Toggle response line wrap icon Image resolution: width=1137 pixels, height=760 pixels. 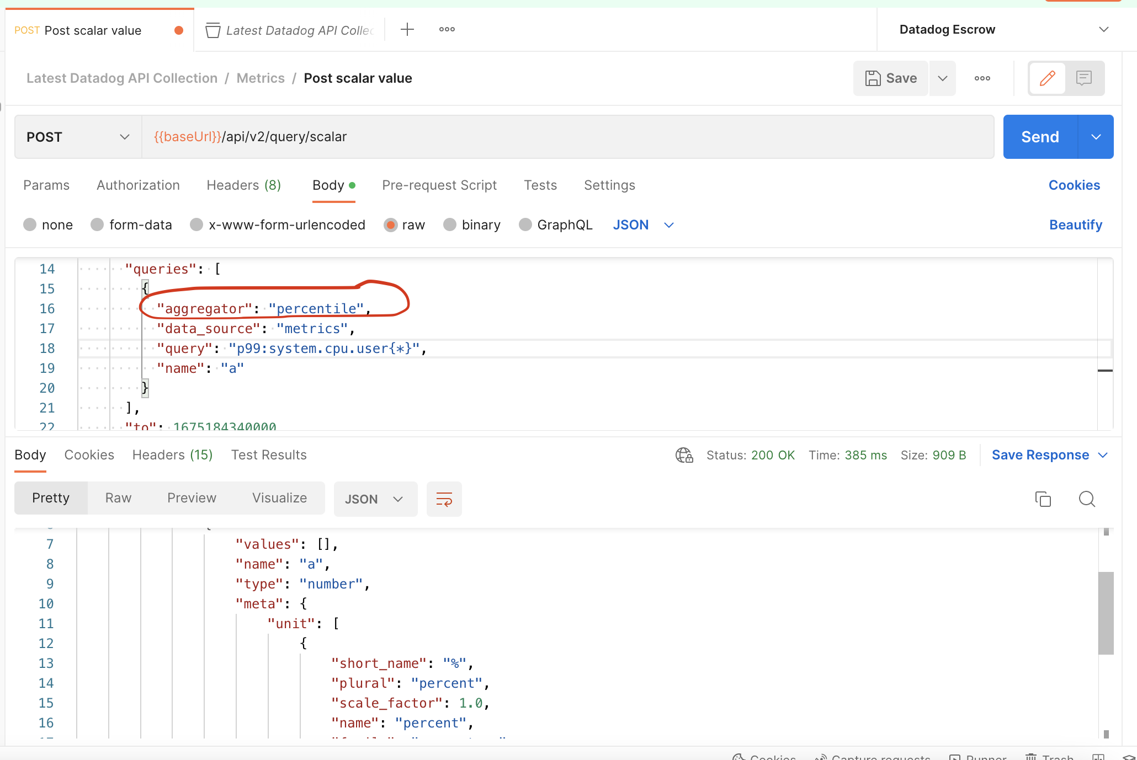pyautogui.click(x=444, y=499)
